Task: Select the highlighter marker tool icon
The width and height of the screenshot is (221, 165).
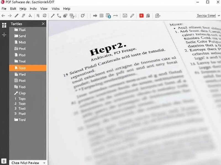Action: (x=23, y=16)
